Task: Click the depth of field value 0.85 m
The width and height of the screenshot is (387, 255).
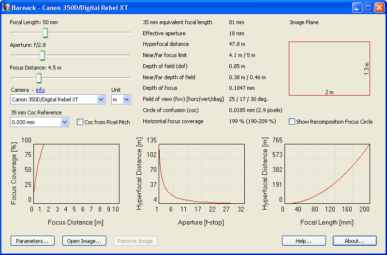Action: (237, 66)
